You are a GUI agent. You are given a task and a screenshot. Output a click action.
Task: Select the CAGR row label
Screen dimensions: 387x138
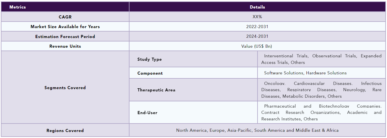tap(65, 17)
